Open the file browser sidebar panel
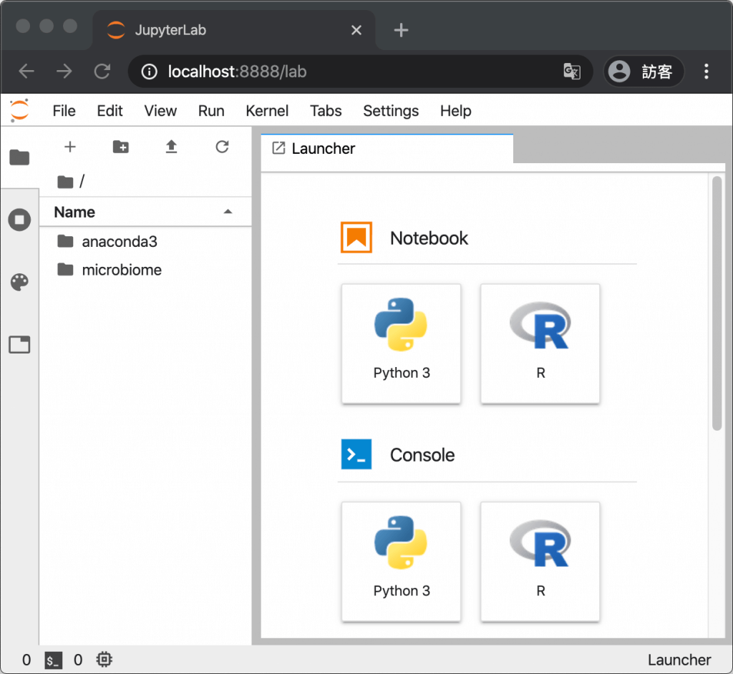 (x=19, y=157)
